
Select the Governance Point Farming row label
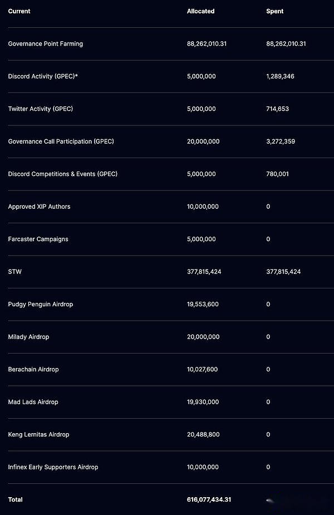[x=45, y=43]
